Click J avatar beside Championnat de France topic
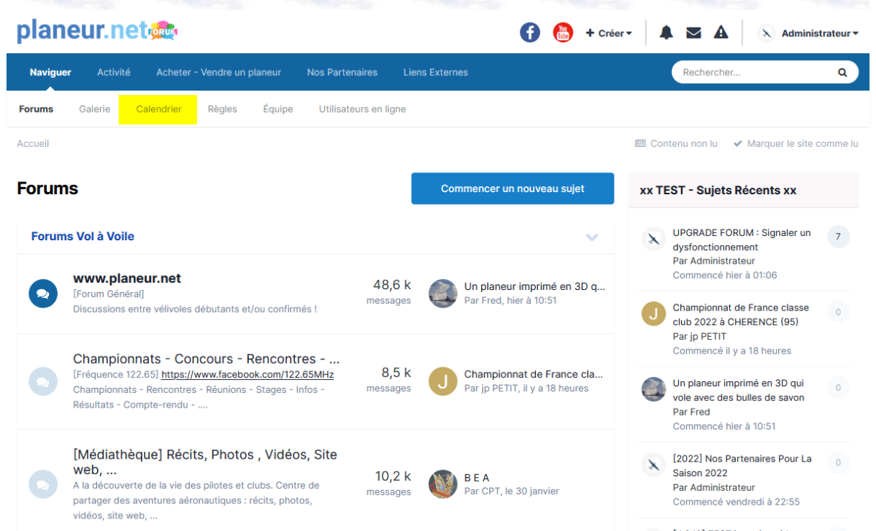This screenshot has width=876, height=531. tap(653, 313)
